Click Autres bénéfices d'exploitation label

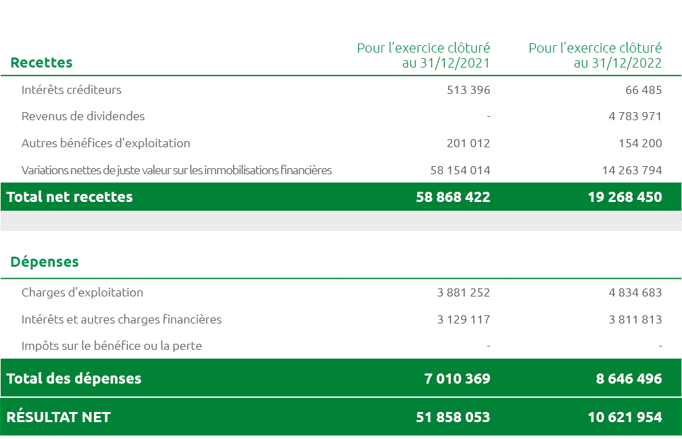coord(105,143)
